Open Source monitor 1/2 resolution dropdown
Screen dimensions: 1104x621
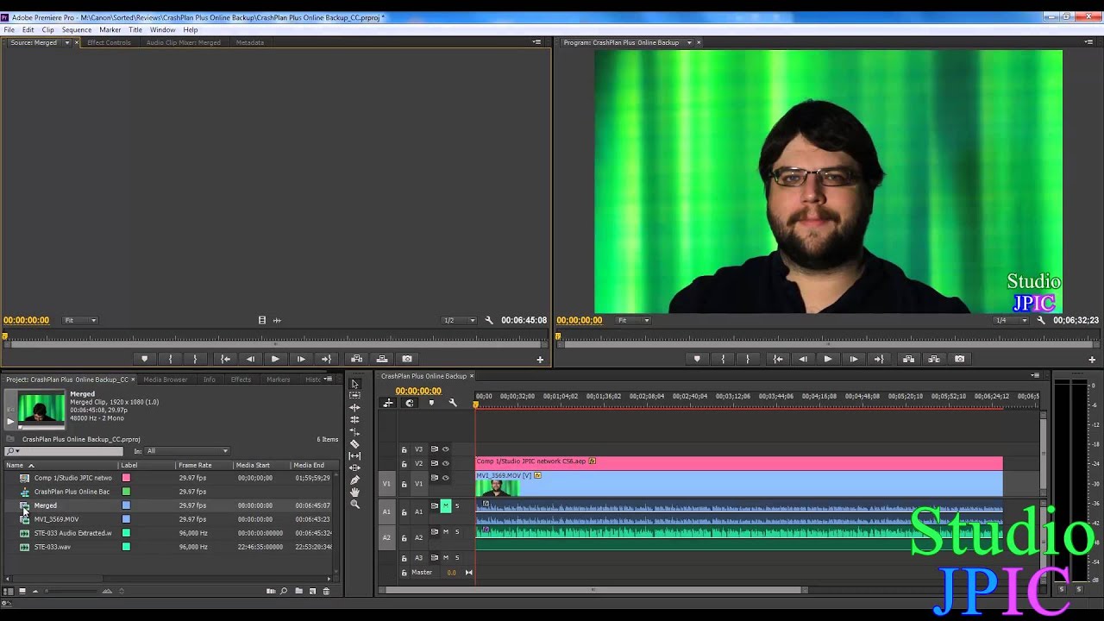[460, 320]
